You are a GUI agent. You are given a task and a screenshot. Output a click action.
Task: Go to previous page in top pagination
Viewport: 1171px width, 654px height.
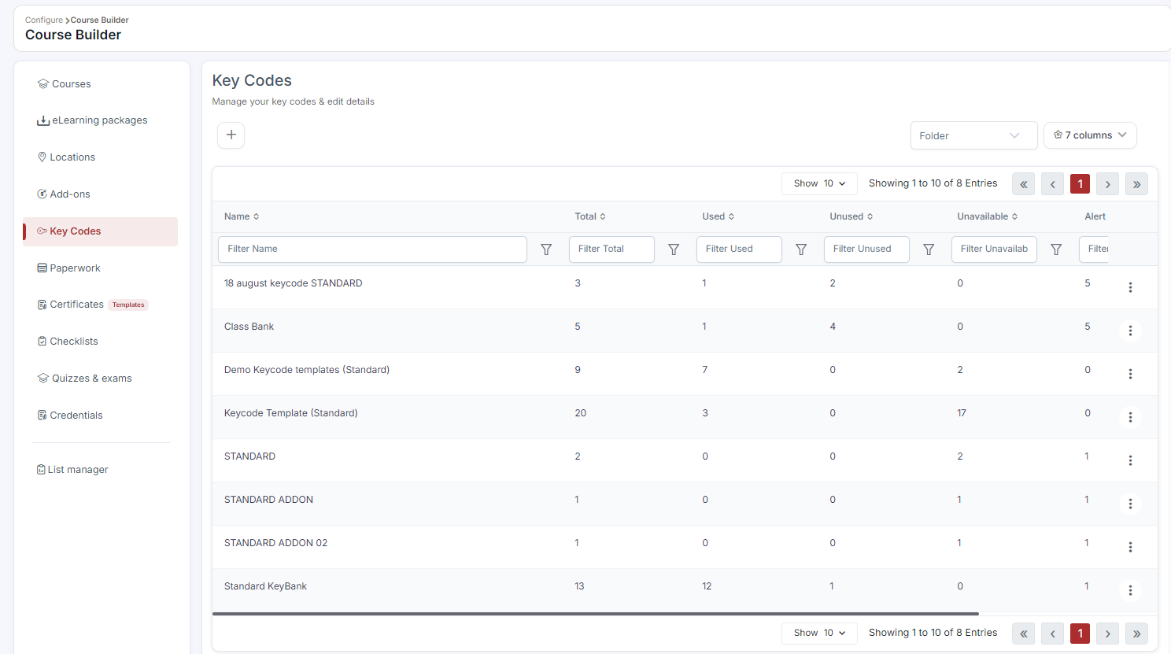pos(1052,184)
